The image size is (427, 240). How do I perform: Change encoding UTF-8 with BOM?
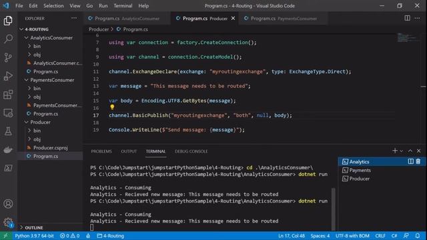[352, 235]
